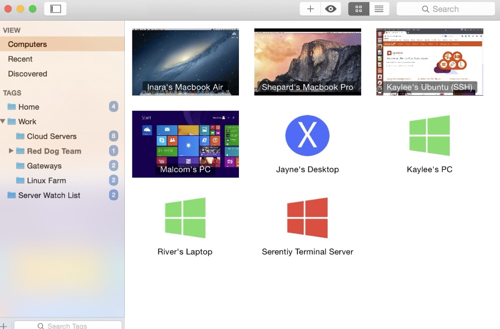Expand the Red Dog Team tag
The width and height of the screenshot is (500, 329).
[x=12, y=151]
